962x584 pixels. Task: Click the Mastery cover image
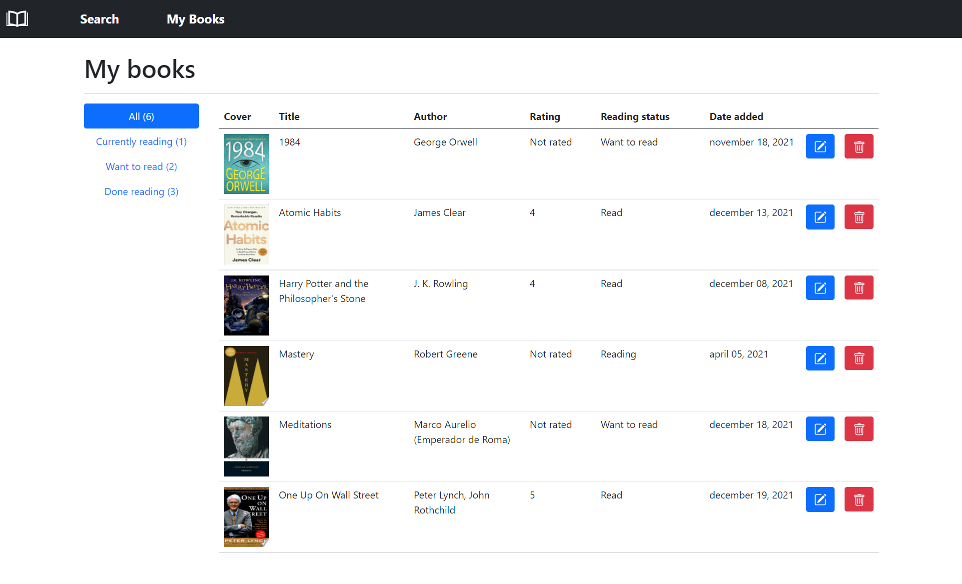click(x=246, y=375)
